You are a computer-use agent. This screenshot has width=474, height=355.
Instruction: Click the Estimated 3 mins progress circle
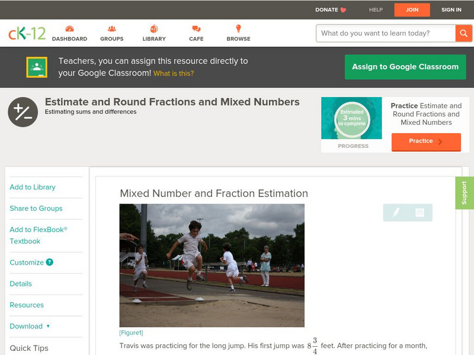[352, 118]
